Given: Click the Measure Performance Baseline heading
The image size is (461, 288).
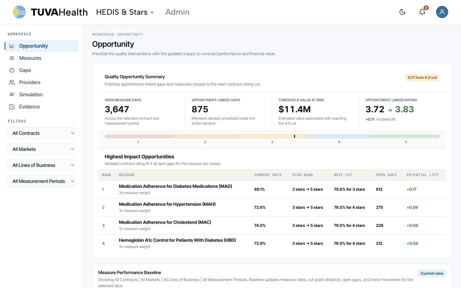Looking at the screenshot, I should coord(130,273).
